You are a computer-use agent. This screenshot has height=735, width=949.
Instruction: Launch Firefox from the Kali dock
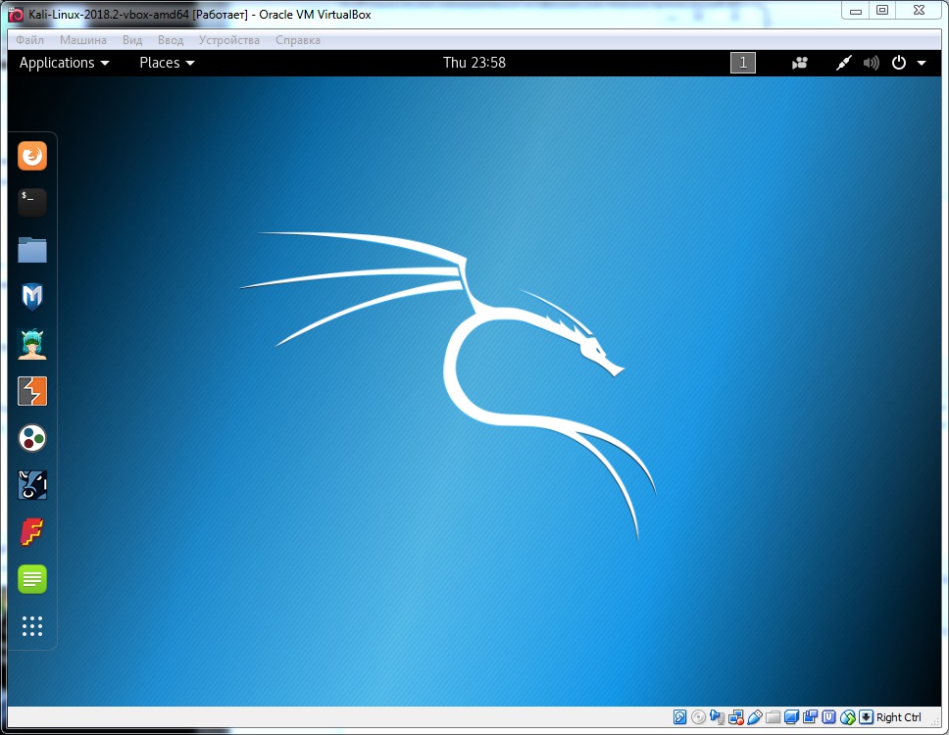click(32, 156)
